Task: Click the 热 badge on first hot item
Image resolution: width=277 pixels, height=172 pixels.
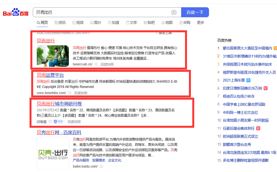Action: [275, 48]
